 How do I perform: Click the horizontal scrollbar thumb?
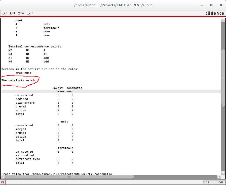click(69, 177)
